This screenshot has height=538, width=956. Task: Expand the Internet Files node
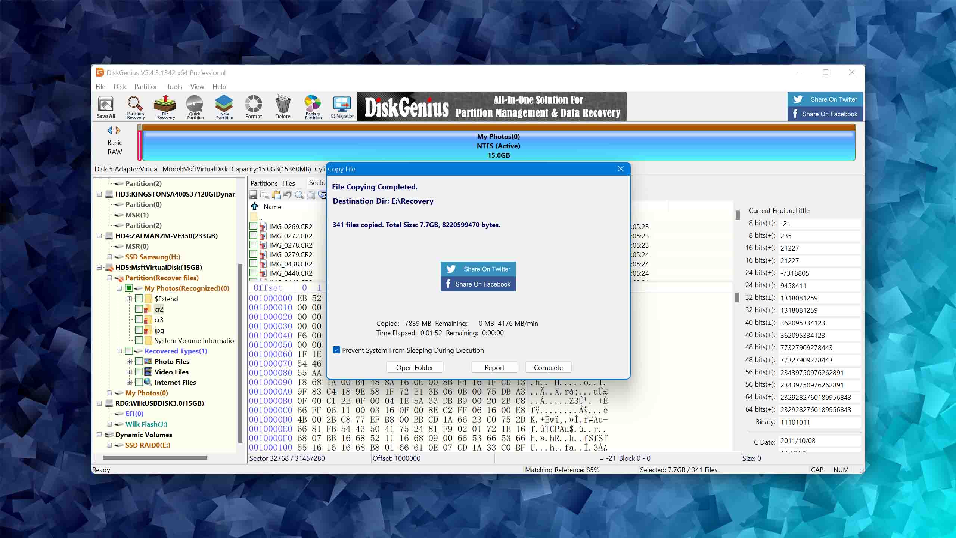(x=129, y=382)
